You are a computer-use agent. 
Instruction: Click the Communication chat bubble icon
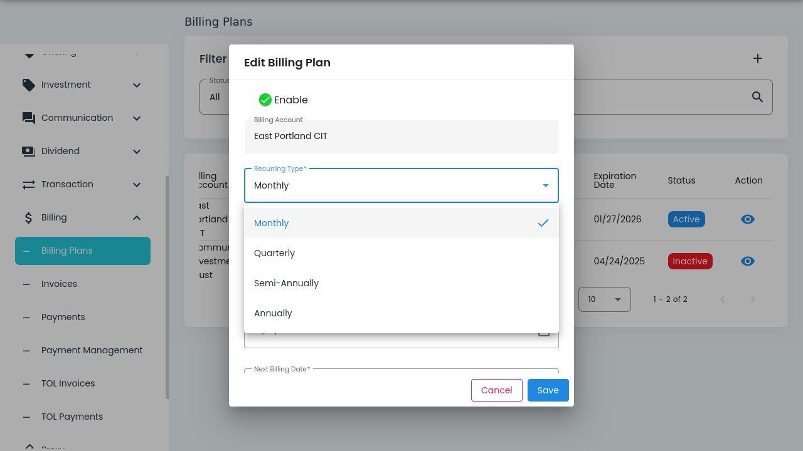click(x=29, y=118)
